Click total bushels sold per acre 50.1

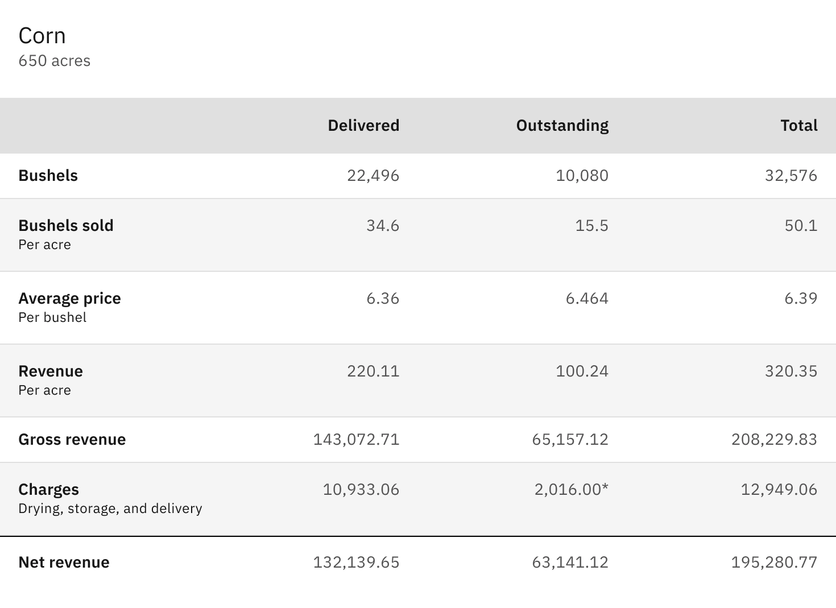click(801, 226)
